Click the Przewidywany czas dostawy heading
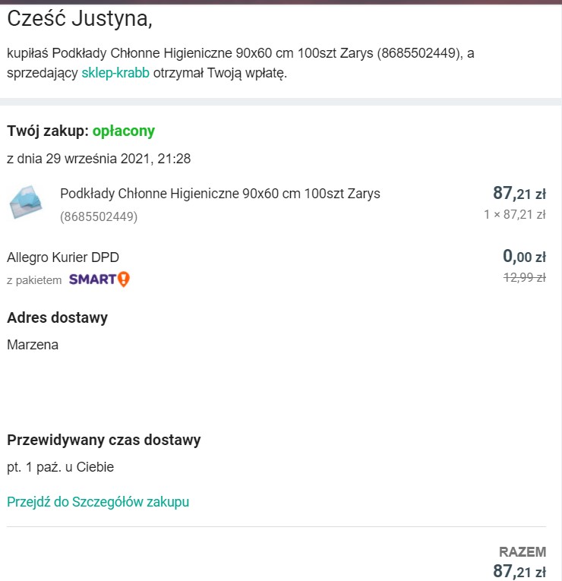The width and height of the screenshot is (562, 581). tap(104, 440)
